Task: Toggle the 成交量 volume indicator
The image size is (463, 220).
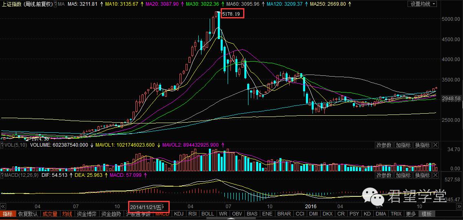Action: click(x=50, y=214)
